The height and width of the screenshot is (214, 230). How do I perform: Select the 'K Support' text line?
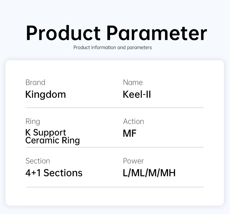(46, 133)
